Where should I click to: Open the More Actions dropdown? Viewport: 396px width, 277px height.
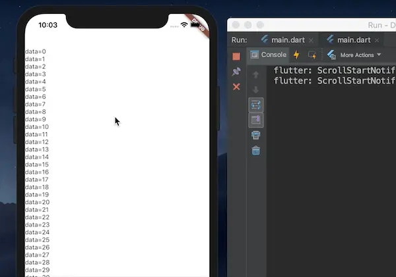click(x=360, y=55)
